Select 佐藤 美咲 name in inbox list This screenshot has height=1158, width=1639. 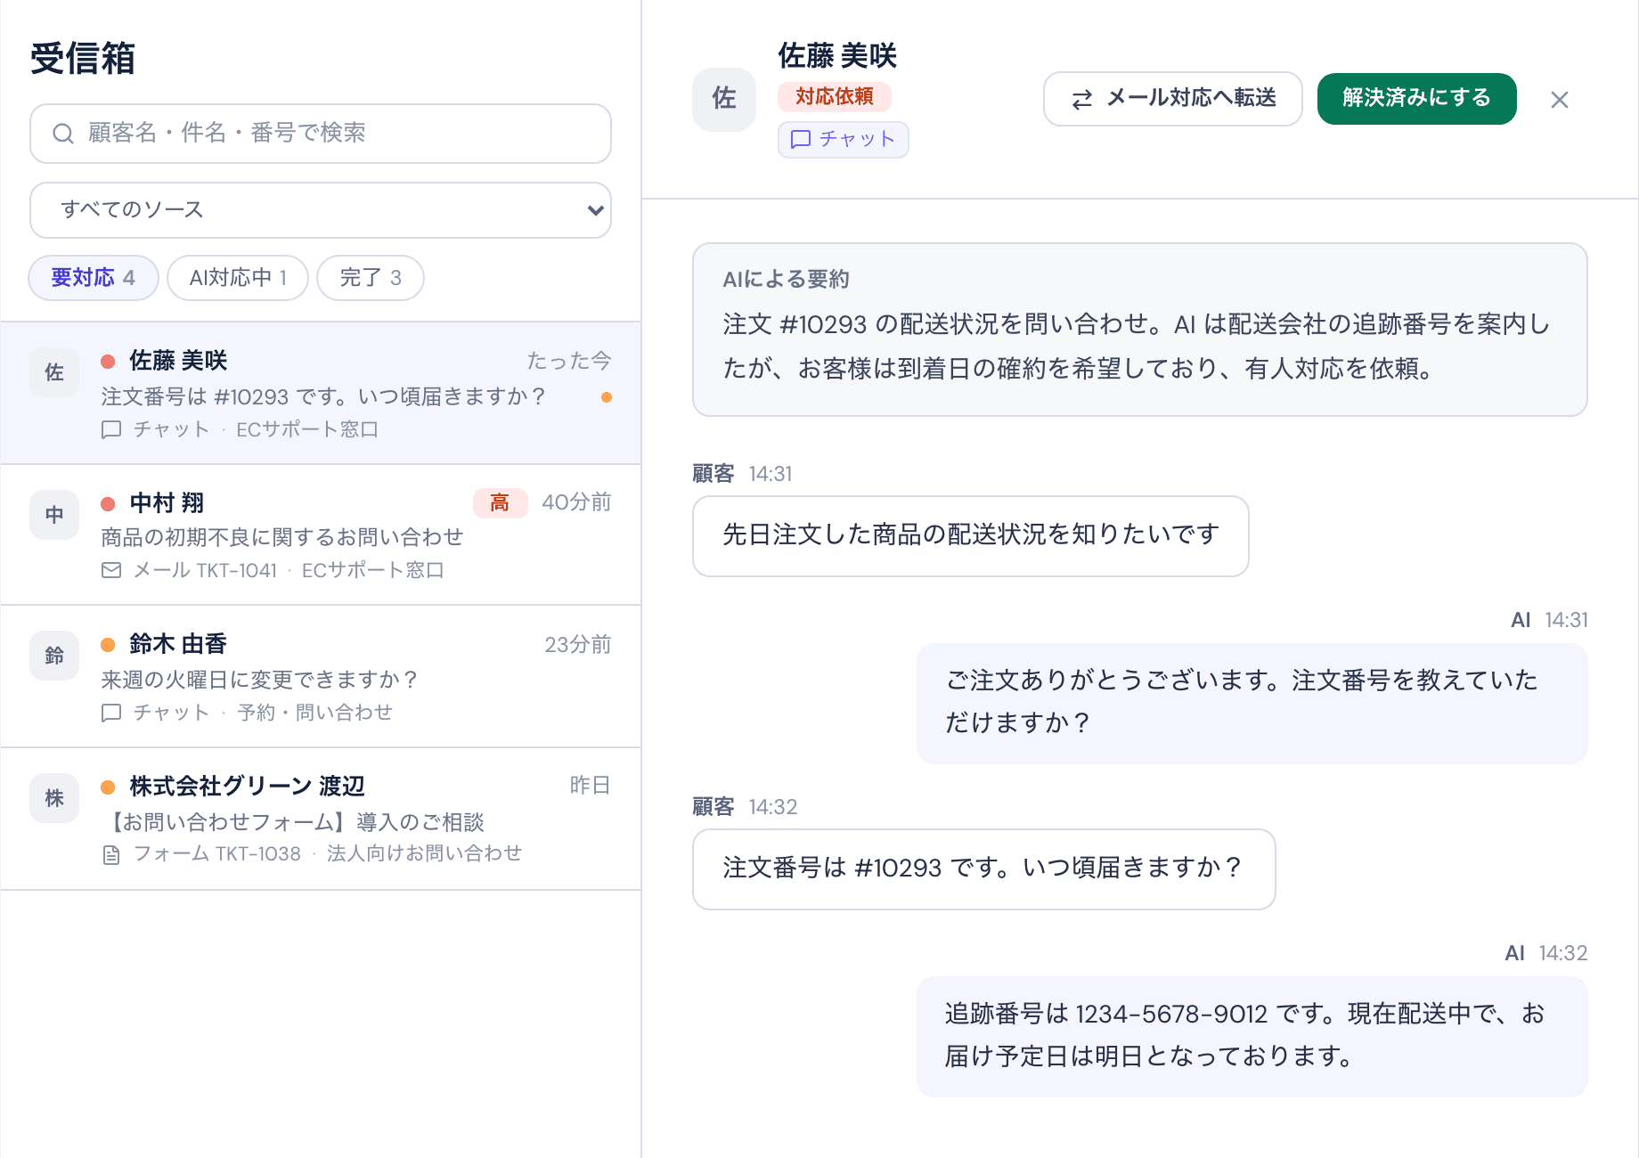pos(178,361)
